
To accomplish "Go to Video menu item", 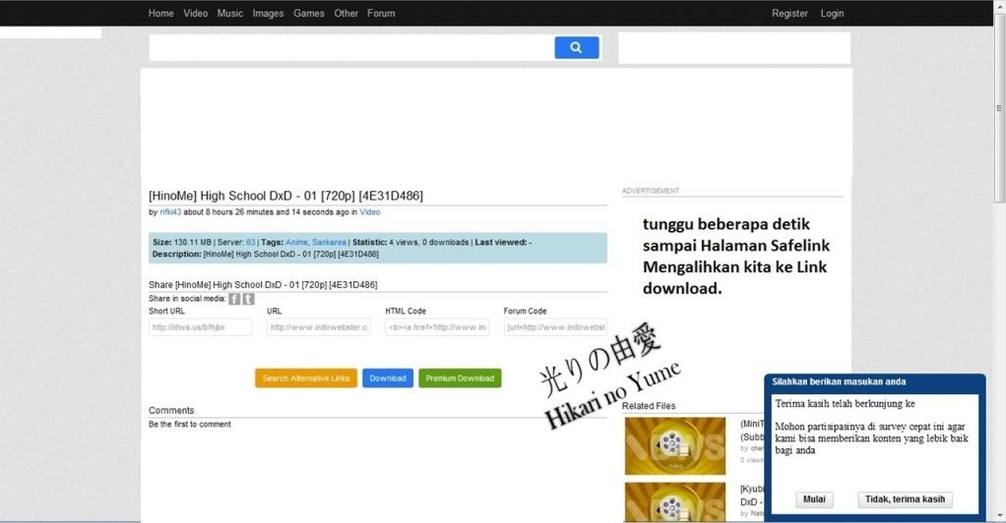I will click(x=196, y=14).
